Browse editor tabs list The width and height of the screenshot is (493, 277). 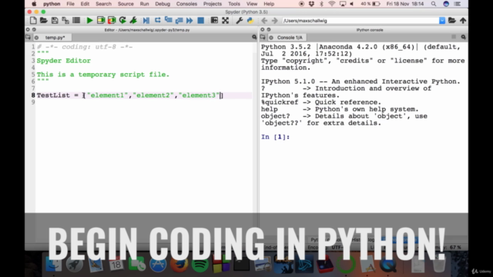(28, 38)
